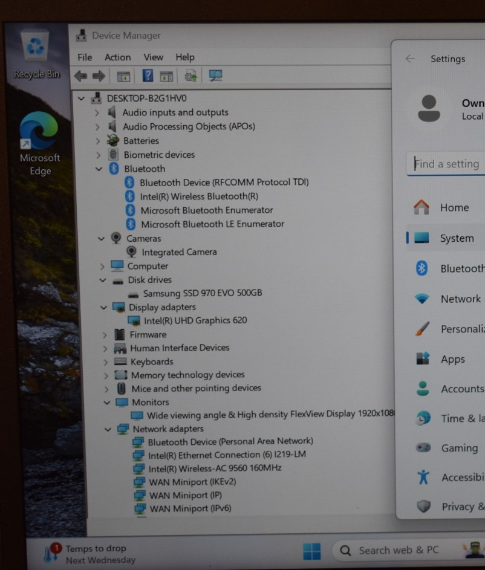Expand Memory technology devices chevron

(106, 375)
